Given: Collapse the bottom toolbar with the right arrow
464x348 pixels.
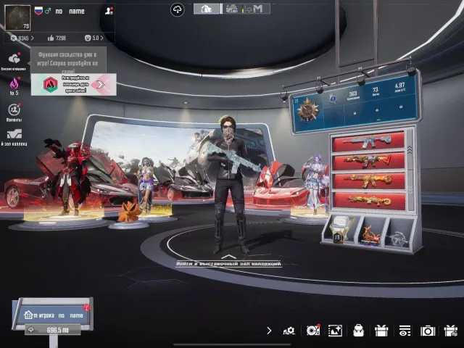Looking at the screenshot, I should [269, 331].
